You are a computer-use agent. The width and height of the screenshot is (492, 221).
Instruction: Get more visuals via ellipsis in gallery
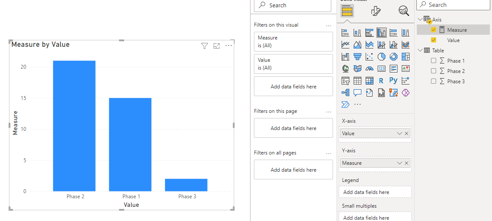358,104
